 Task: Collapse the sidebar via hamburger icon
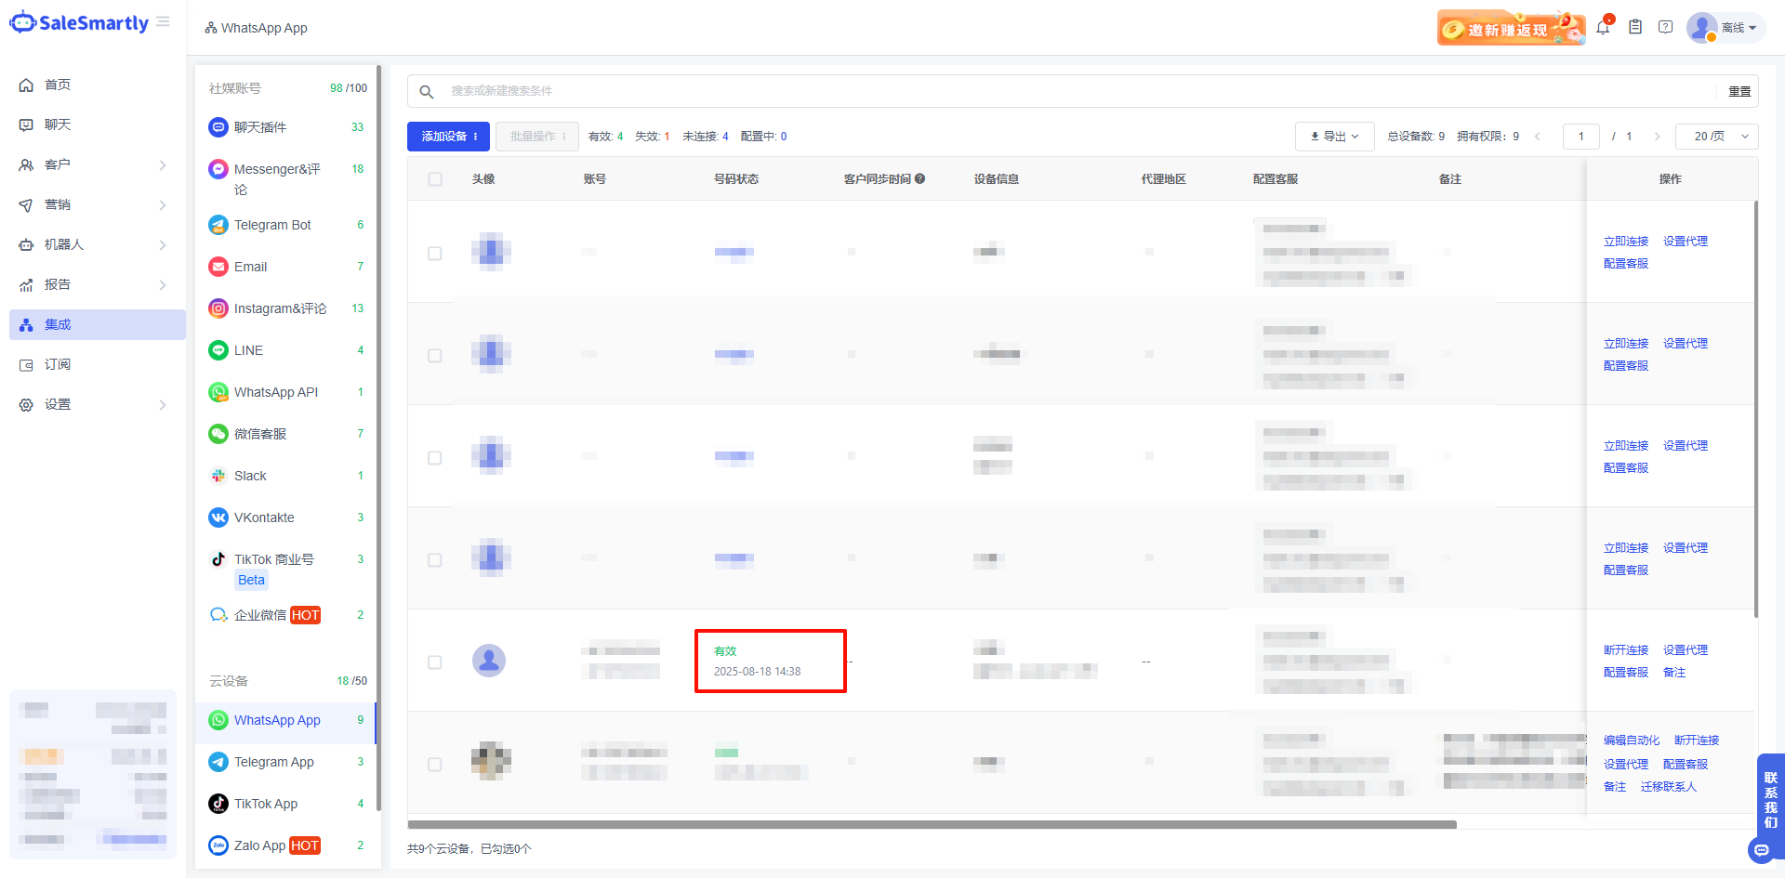tap(164, 22)
